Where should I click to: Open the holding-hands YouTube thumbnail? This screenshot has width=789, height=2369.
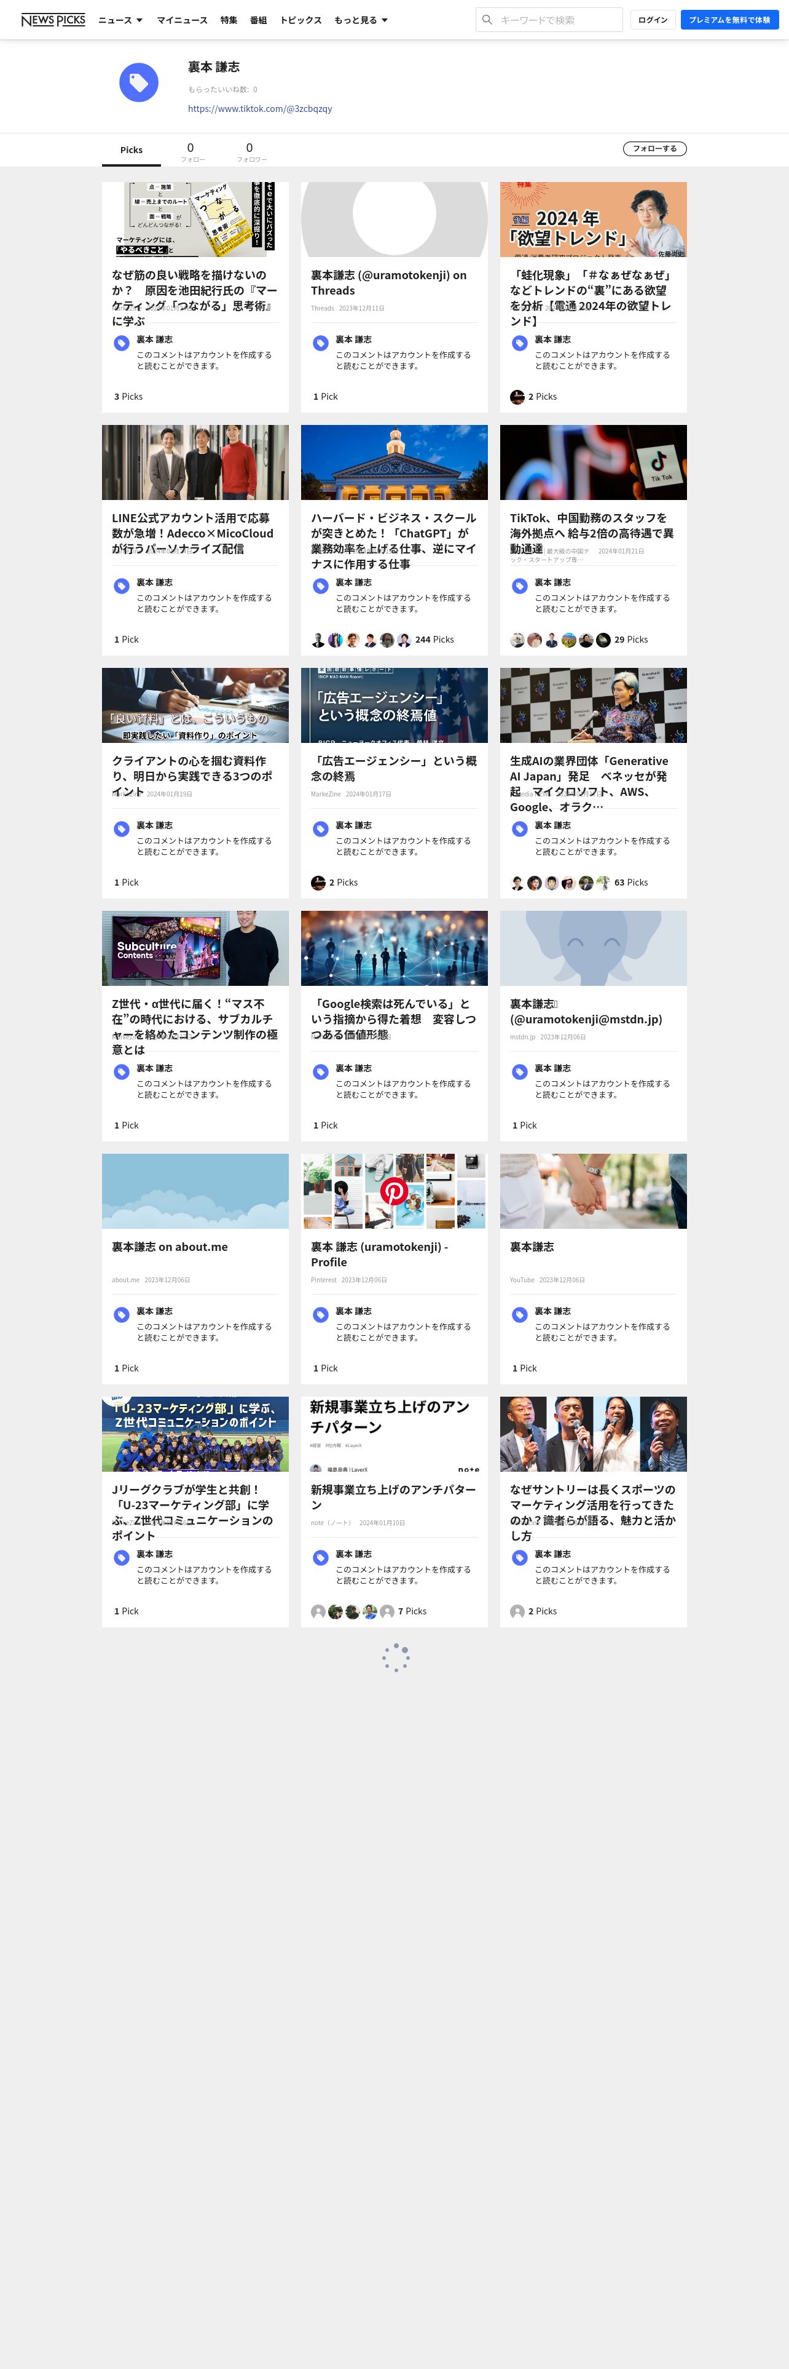coord(594,1191)
